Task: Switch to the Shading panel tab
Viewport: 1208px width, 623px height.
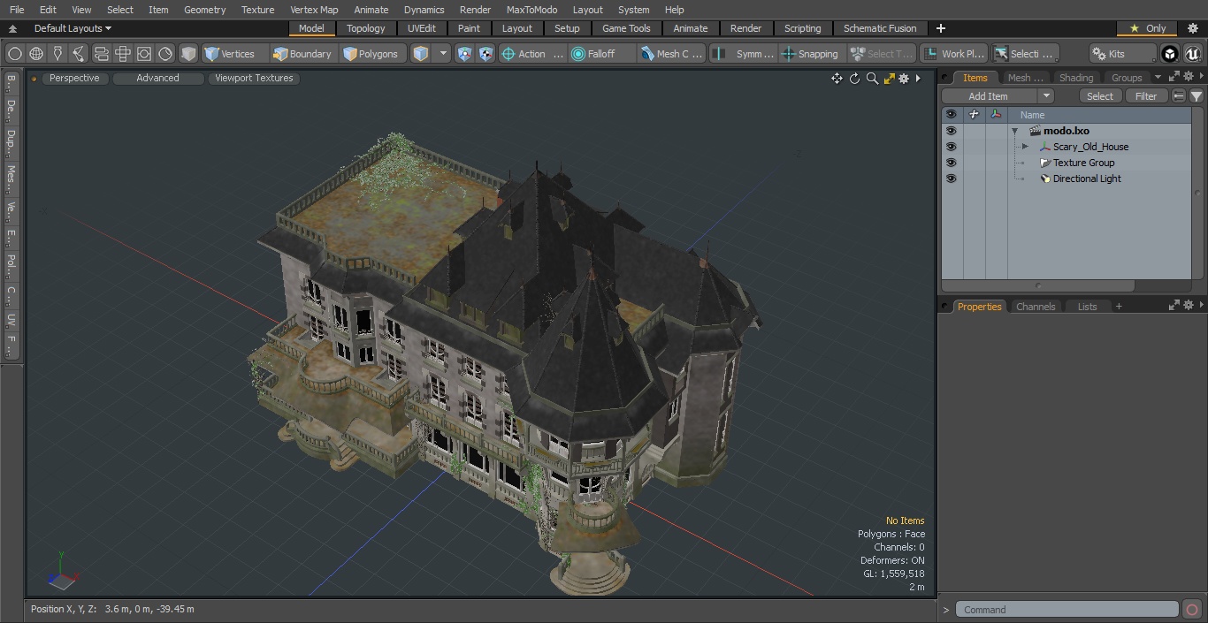Action: (1075, 78)
